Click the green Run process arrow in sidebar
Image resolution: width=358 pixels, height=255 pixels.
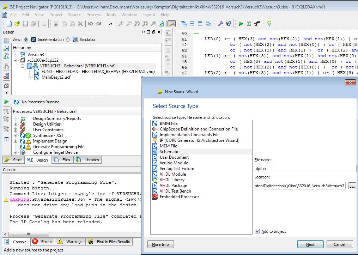(6, 102)
